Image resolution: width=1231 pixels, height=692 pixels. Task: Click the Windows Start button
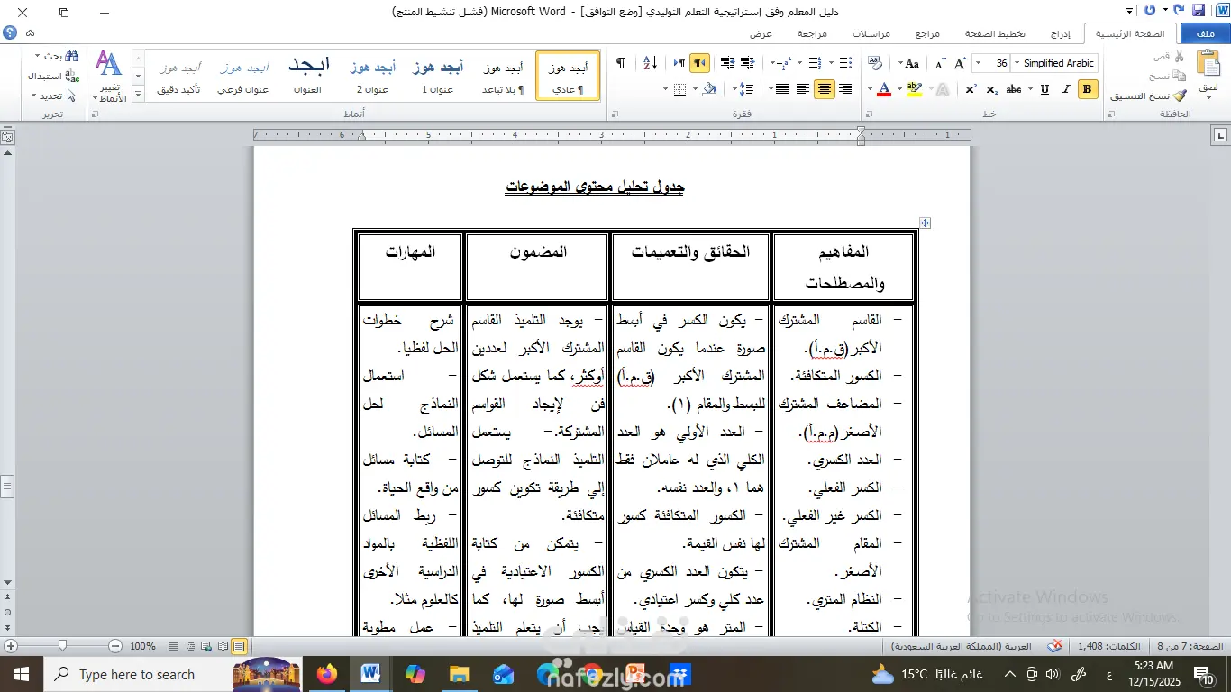click(x=21, y=674)
